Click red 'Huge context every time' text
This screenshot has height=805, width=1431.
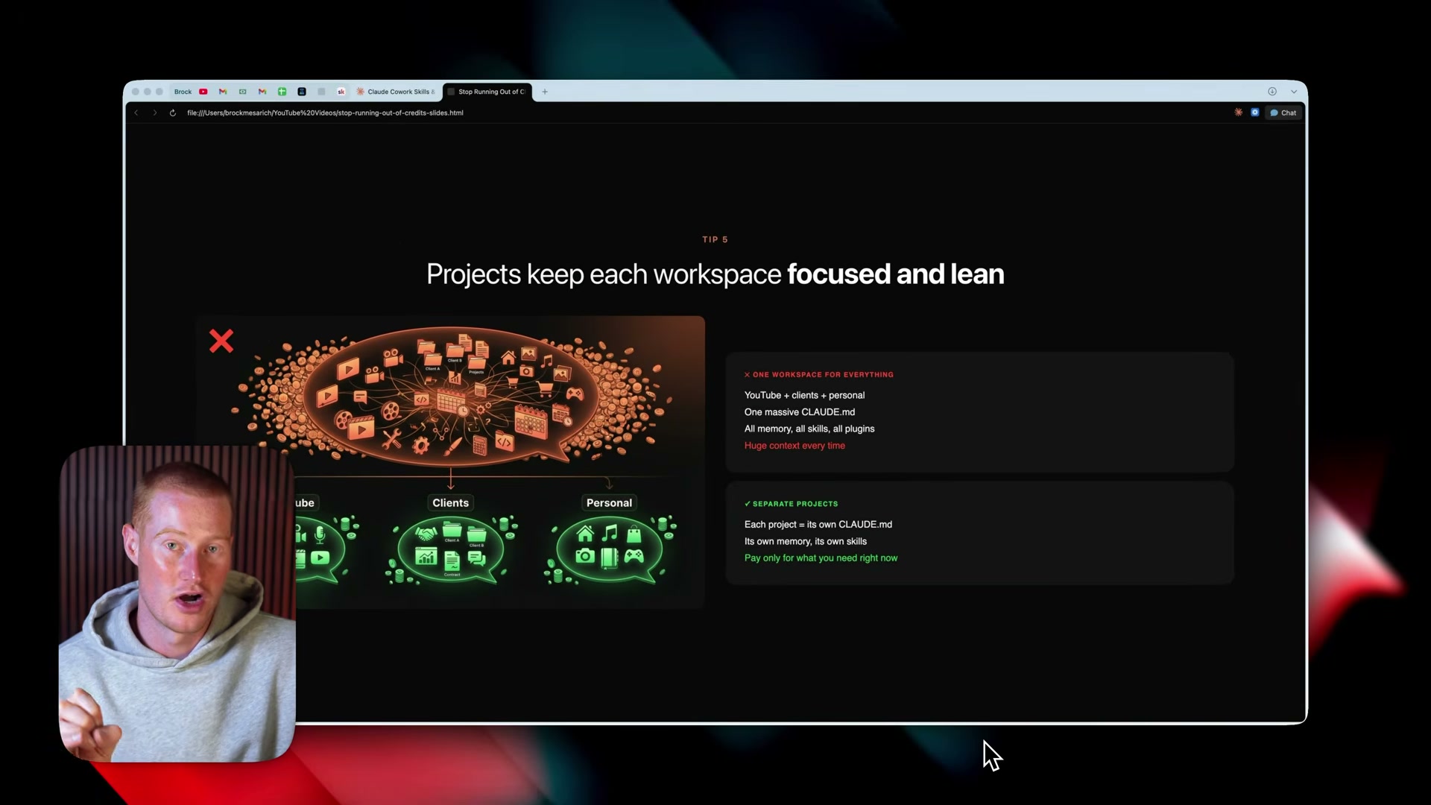pos(795,446)
